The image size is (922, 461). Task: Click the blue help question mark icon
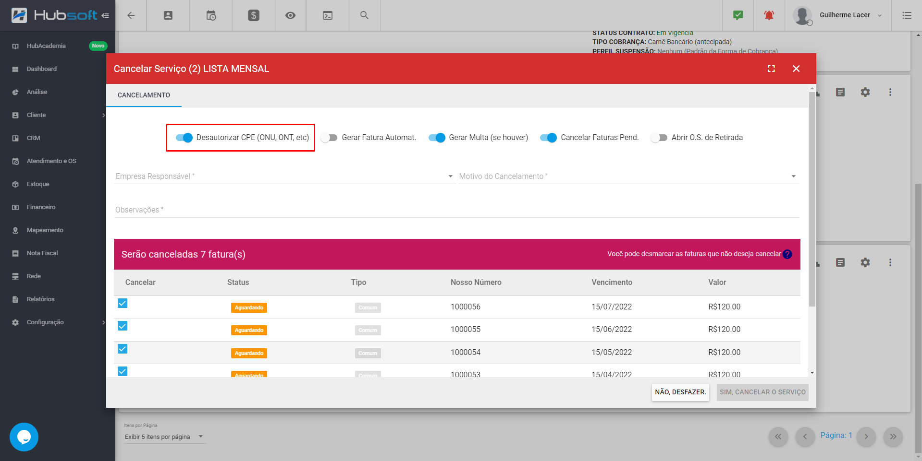tap(787, 254)
